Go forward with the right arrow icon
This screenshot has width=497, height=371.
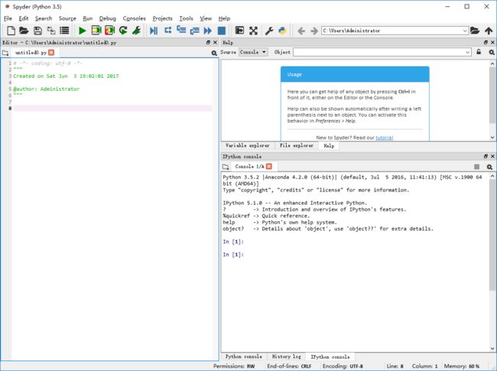coord(314,31)
